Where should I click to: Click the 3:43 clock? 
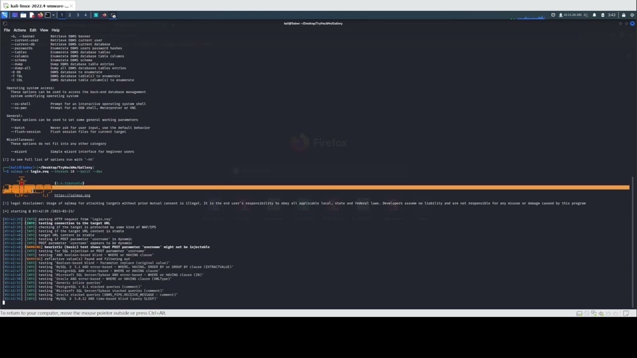coord(612,15)
